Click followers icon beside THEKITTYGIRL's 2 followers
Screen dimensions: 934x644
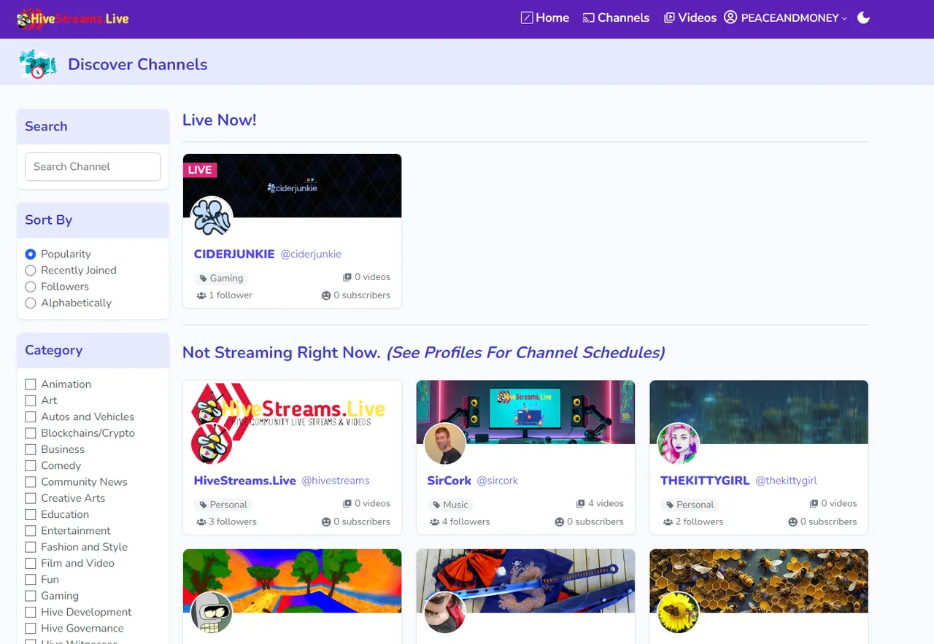[668, 522]
